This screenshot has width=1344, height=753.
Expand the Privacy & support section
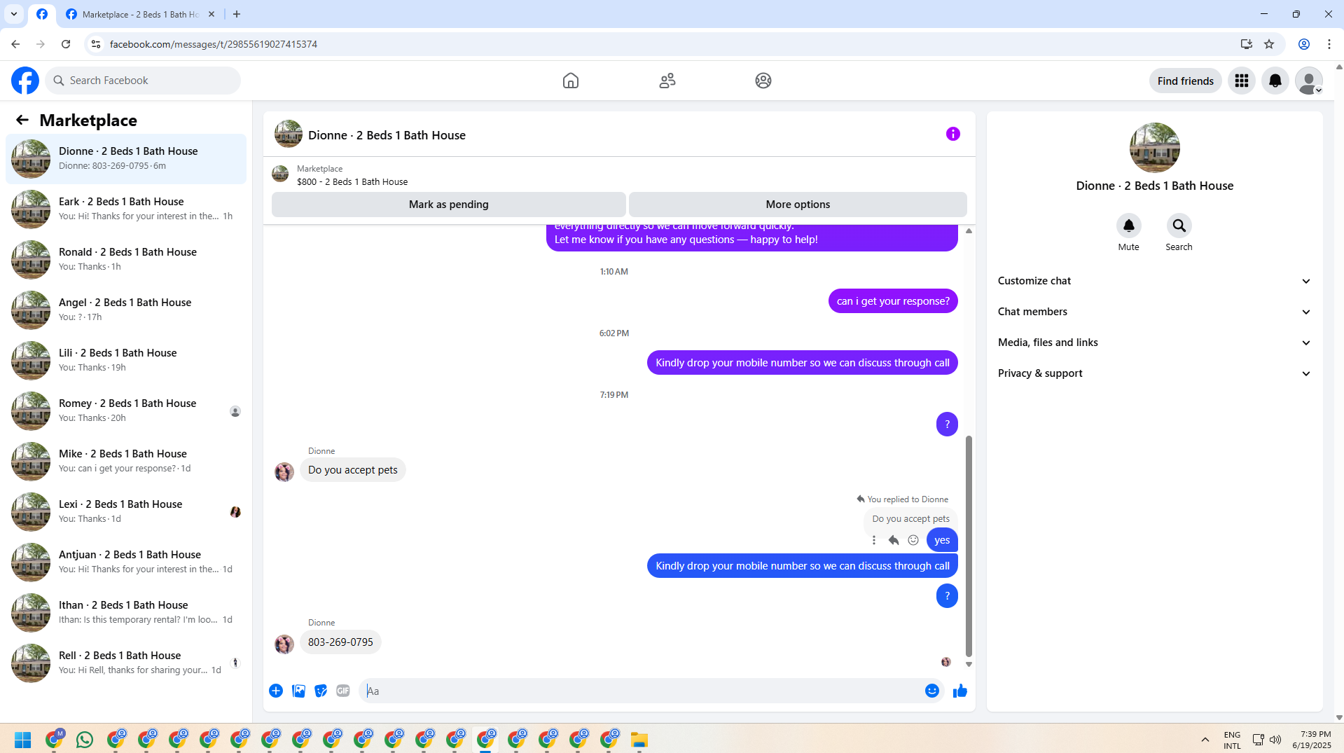coord(1154,373)
